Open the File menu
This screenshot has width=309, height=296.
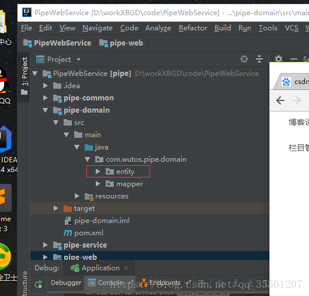tap(26, 28)
